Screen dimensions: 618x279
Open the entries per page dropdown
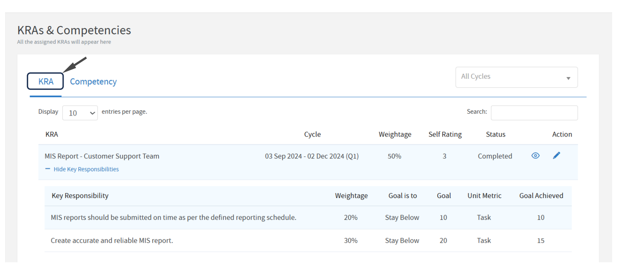click(80, 113)
